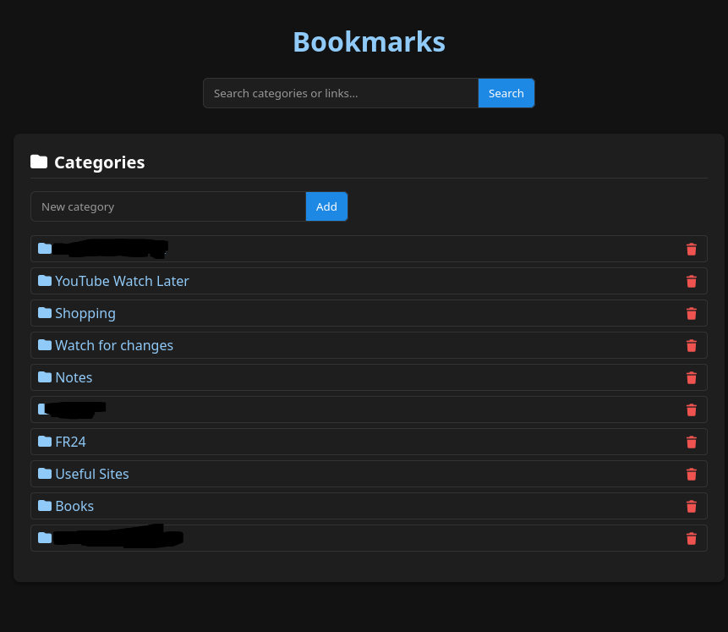Open the YouTube Watch Later category

tap(122, 281)
